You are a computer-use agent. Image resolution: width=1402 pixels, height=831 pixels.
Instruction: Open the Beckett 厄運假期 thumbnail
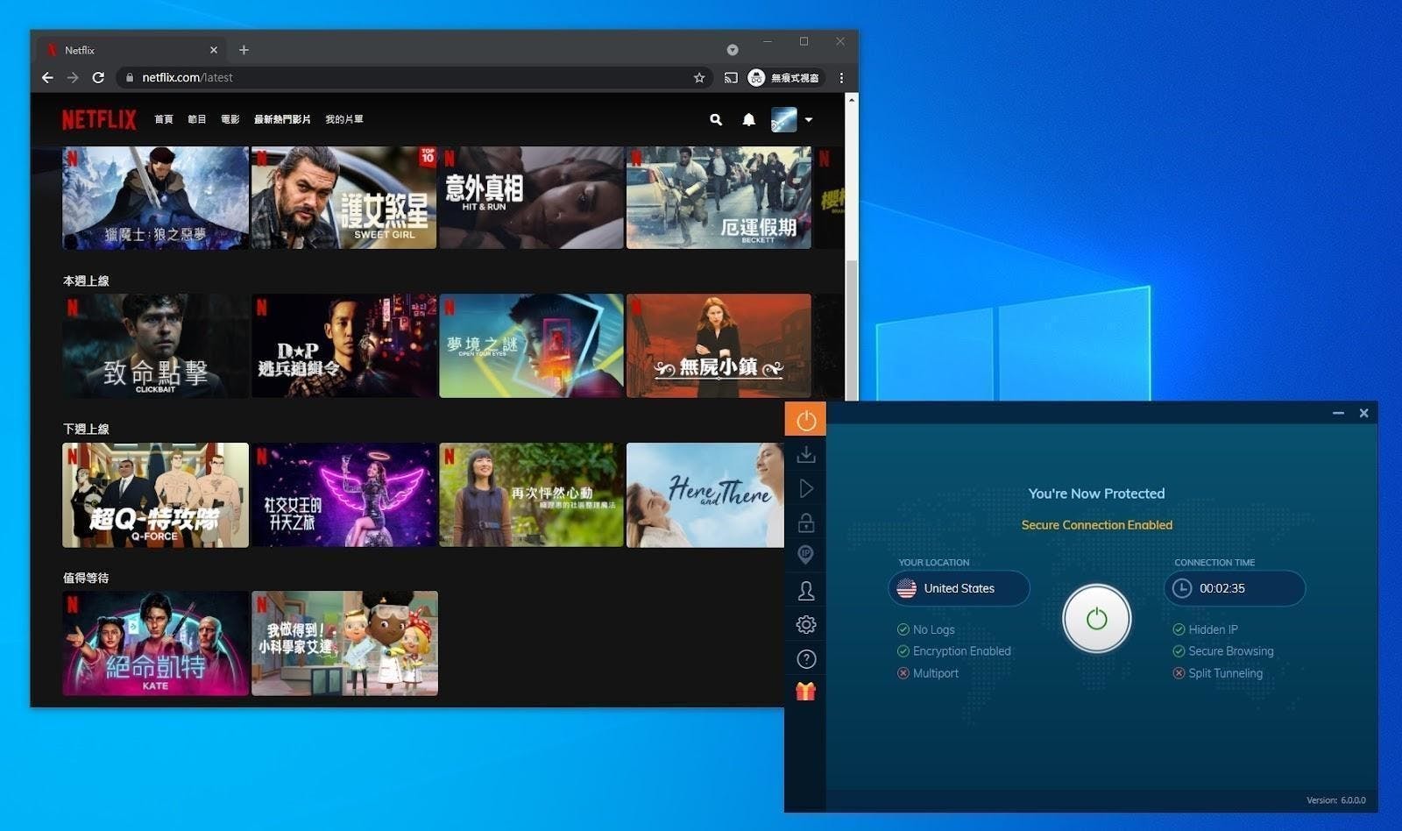pos(719,197)
